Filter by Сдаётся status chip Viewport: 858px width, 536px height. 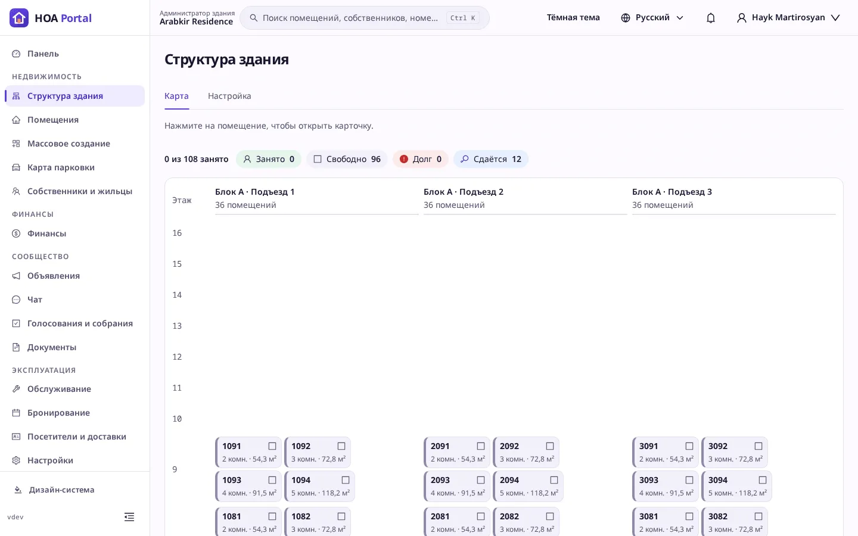pos(491,159)
